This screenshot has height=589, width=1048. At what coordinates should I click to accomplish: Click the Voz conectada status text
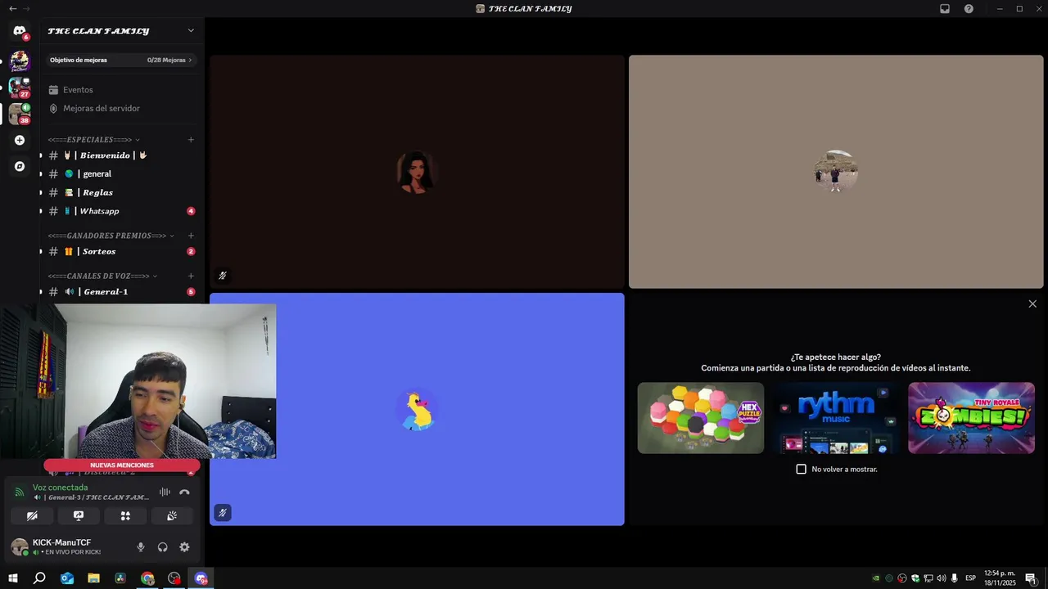point(60,488)
